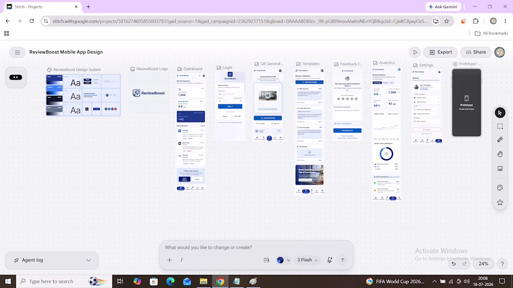Open the user profile avatar
513x288 pixels.
point(499,52)
